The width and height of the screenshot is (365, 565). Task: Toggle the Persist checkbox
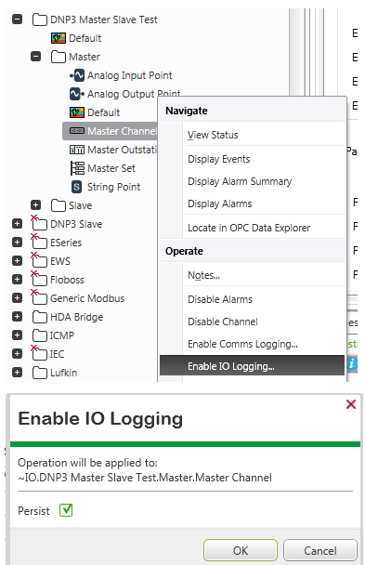(x=66, y=510)
